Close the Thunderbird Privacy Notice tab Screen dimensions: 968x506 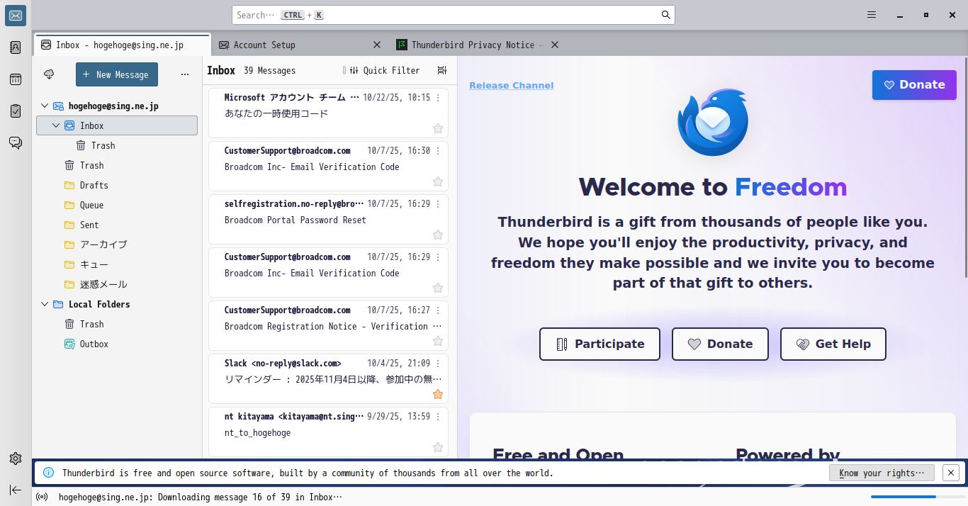(555, 45)
